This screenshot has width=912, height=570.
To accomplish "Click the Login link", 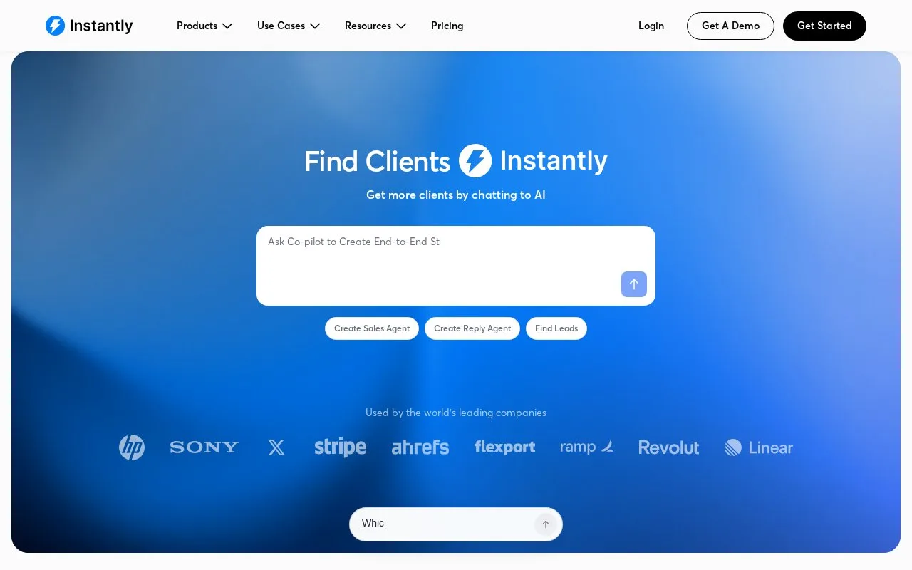I will point(651,26).
